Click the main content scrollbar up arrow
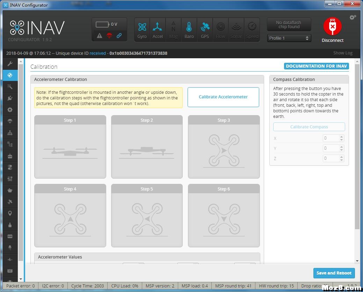The height and width of the screenshot is (292, 363). (x=357, y=61)
